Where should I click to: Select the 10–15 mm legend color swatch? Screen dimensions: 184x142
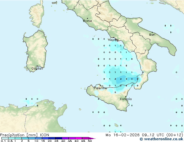pyautogui.click(x=39, y=138)
